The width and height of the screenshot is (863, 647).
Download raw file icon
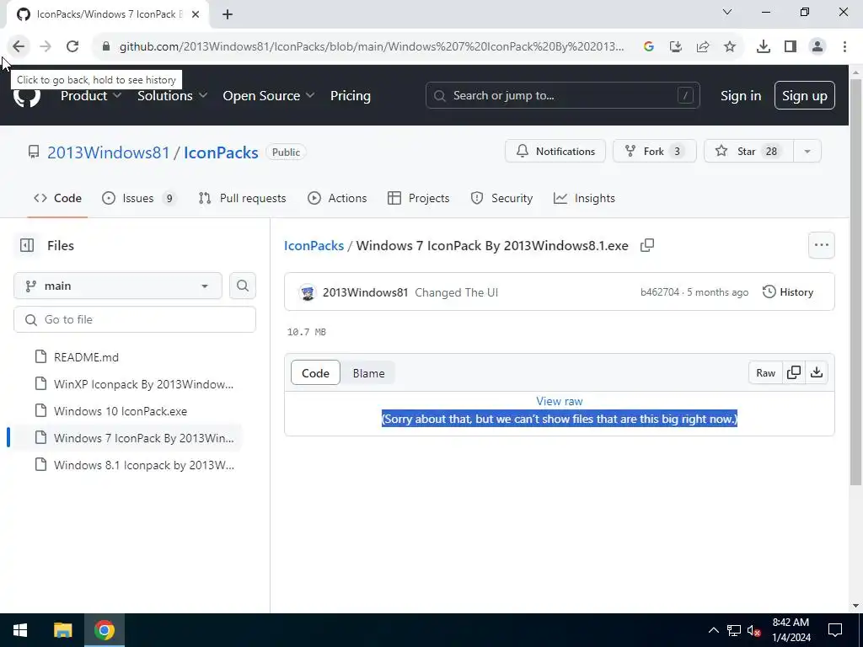817,373
